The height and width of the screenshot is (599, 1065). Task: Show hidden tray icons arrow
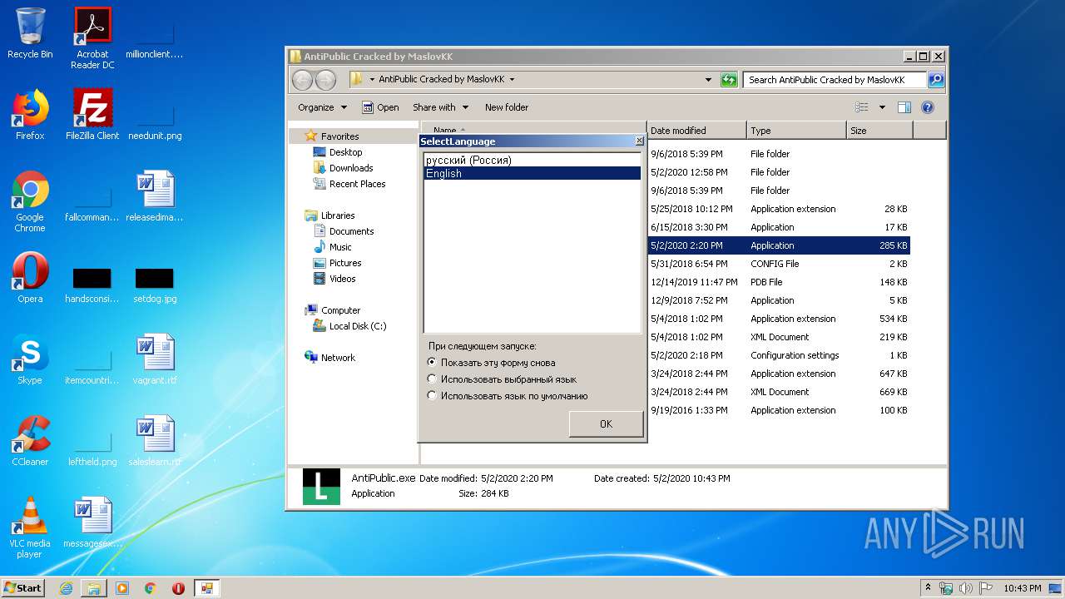928,588
